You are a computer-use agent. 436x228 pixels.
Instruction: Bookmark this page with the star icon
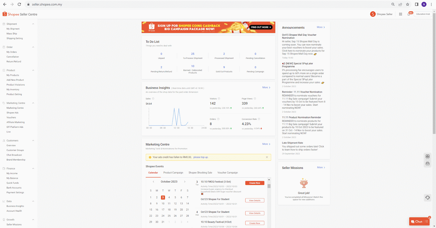coord(408,4)
